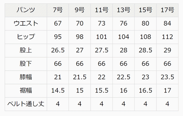Click the 股上 row label
183x116 pixels.
pyautogui.click(x=26, y=50)
